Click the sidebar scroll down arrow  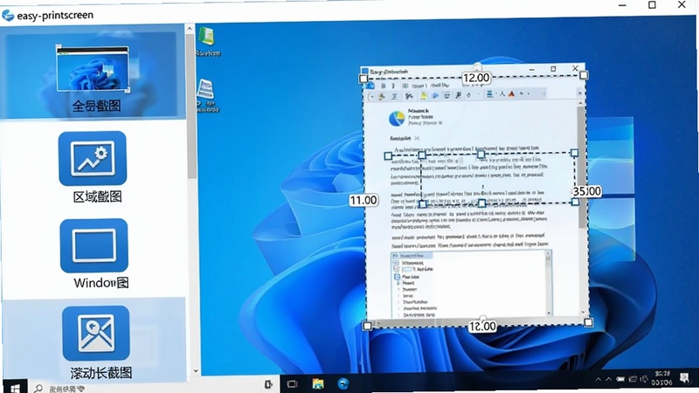coord(195,370)
